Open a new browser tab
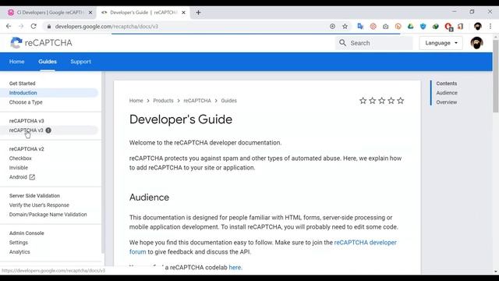This screenshot has height=281, width=499. point(198,12)
